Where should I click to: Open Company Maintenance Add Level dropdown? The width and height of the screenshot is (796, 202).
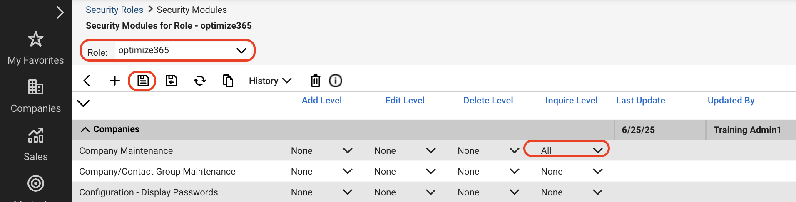(x=321, y=150)
